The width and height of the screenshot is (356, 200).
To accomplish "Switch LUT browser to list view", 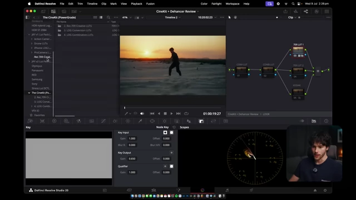I will coord(101,17).
